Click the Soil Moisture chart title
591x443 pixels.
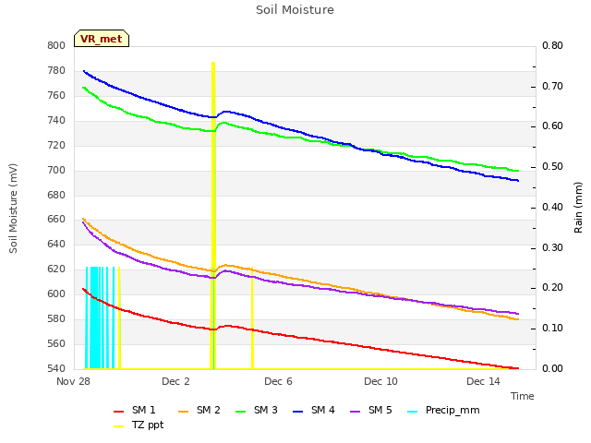click(x=295, y=10)
